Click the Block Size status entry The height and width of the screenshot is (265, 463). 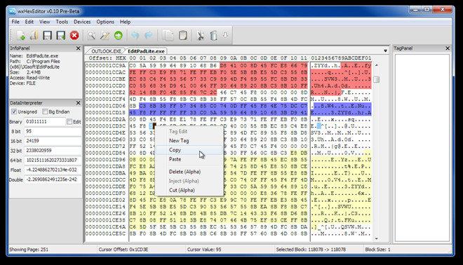(x=377, y=250)
